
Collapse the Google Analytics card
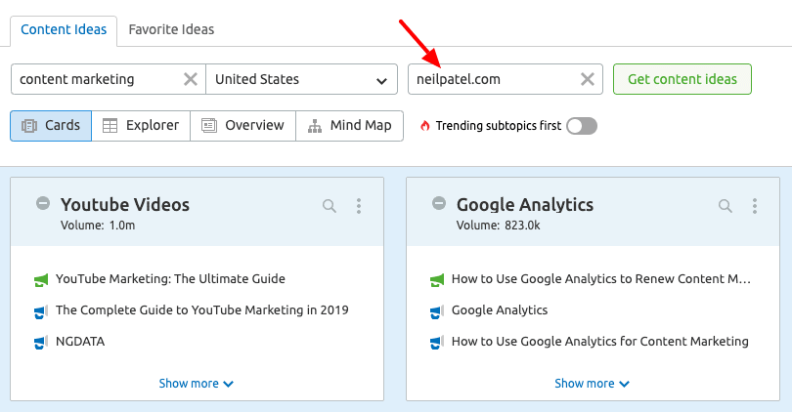click(439, 203)
